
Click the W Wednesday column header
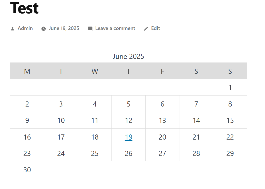pyautogui.click(x=95, y=71)
